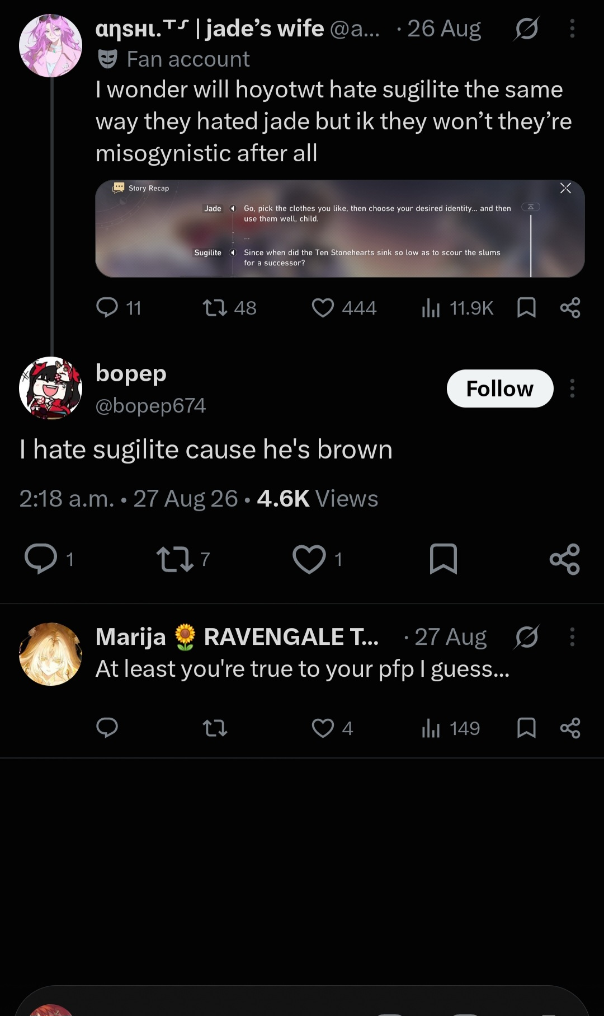Open Grok icon on jade's wife post
This screenshot has height=1016, width=604.
pyautogui.click(x=526, y=29)
